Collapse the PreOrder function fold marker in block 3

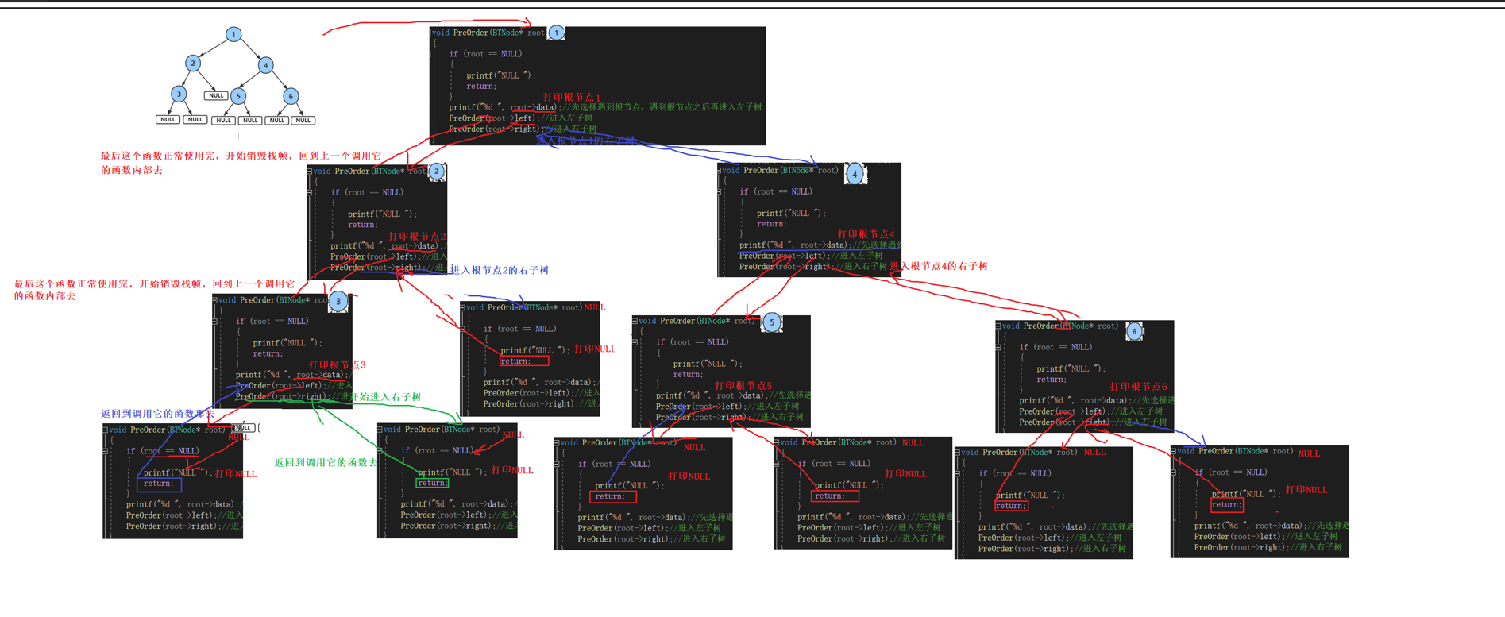click(x=215, y=300)
